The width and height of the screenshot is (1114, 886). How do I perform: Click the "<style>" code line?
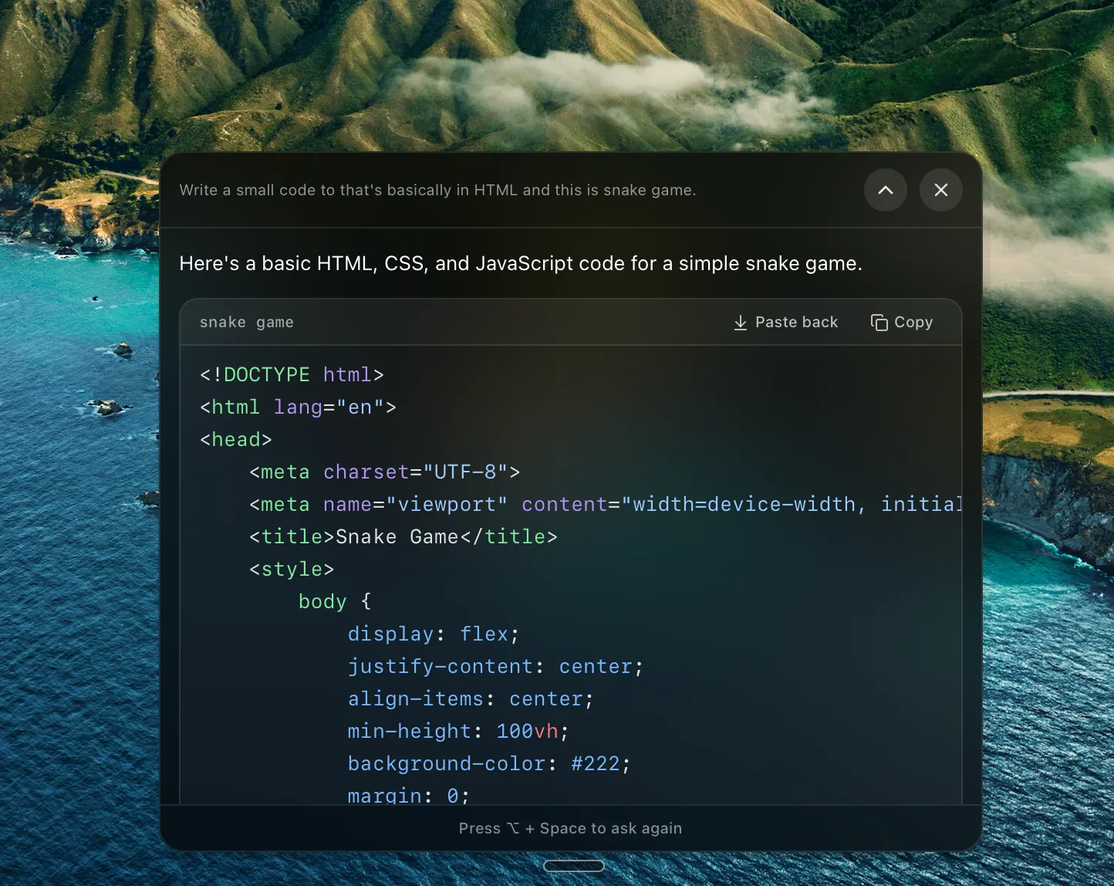[292, 569]
